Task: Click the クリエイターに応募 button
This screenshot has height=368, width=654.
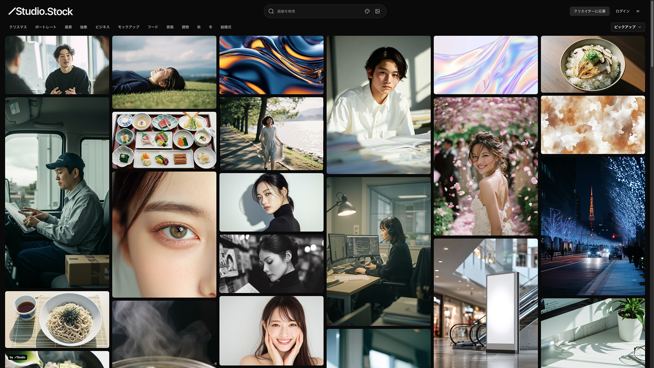Action: pos(590,11)
